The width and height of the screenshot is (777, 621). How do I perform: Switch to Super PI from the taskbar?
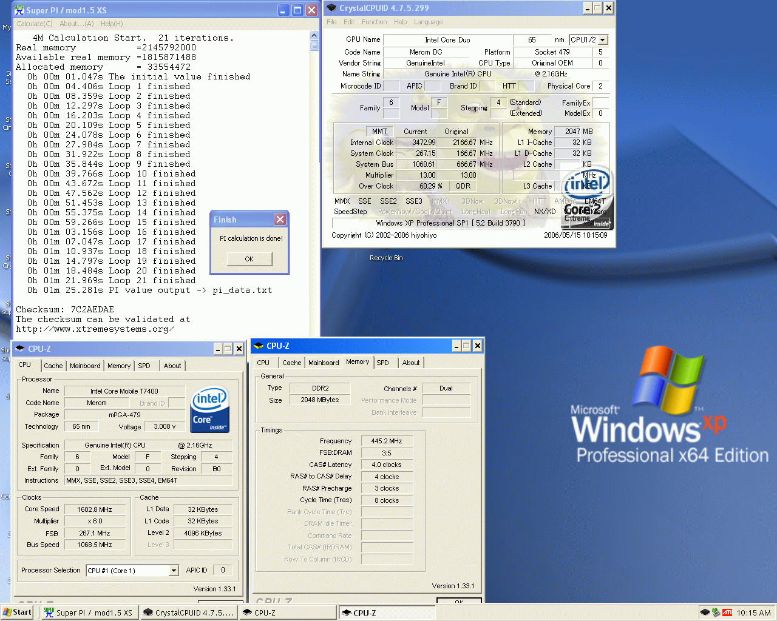[89, 613]
